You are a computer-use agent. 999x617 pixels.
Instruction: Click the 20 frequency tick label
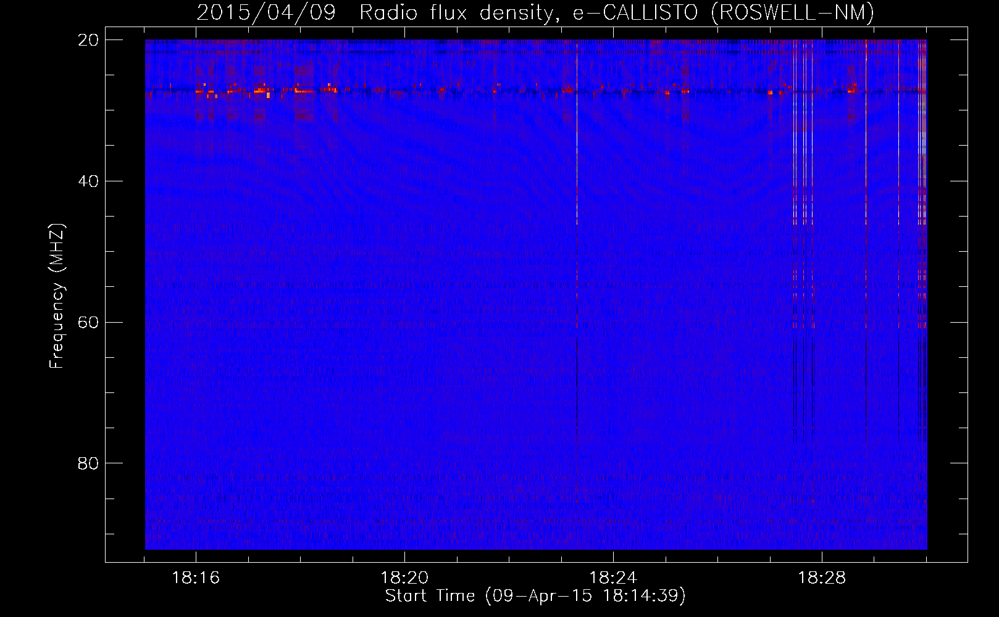tap(88, 40)
